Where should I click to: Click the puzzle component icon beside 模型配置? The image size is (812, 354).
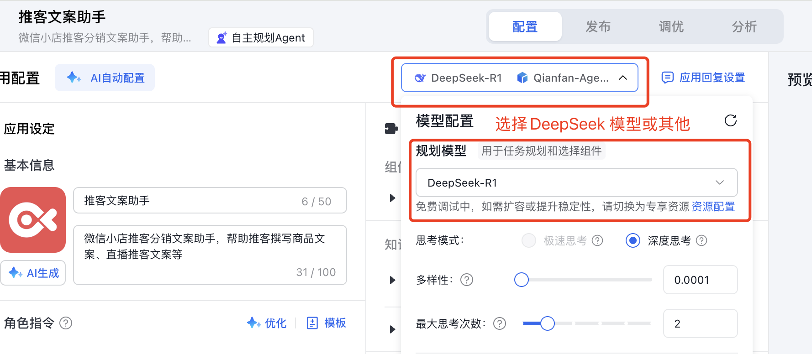(x=391, y=129)
